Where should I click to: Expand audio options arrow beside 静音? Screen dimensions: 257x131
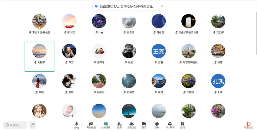point(82,125)
